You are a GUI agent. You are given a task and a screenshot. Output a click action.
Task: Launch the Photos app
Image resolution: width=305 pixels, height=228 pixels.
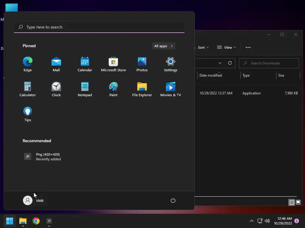pos(142,64)
